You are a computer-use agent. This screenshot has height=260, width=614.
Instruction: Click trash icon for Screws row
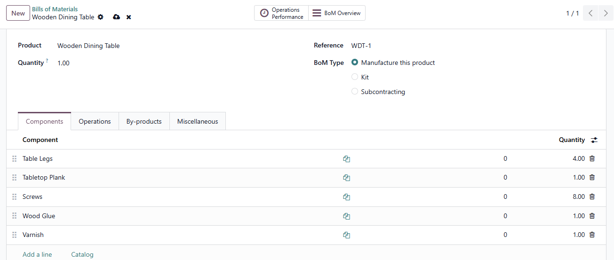(x=592, y=197)
